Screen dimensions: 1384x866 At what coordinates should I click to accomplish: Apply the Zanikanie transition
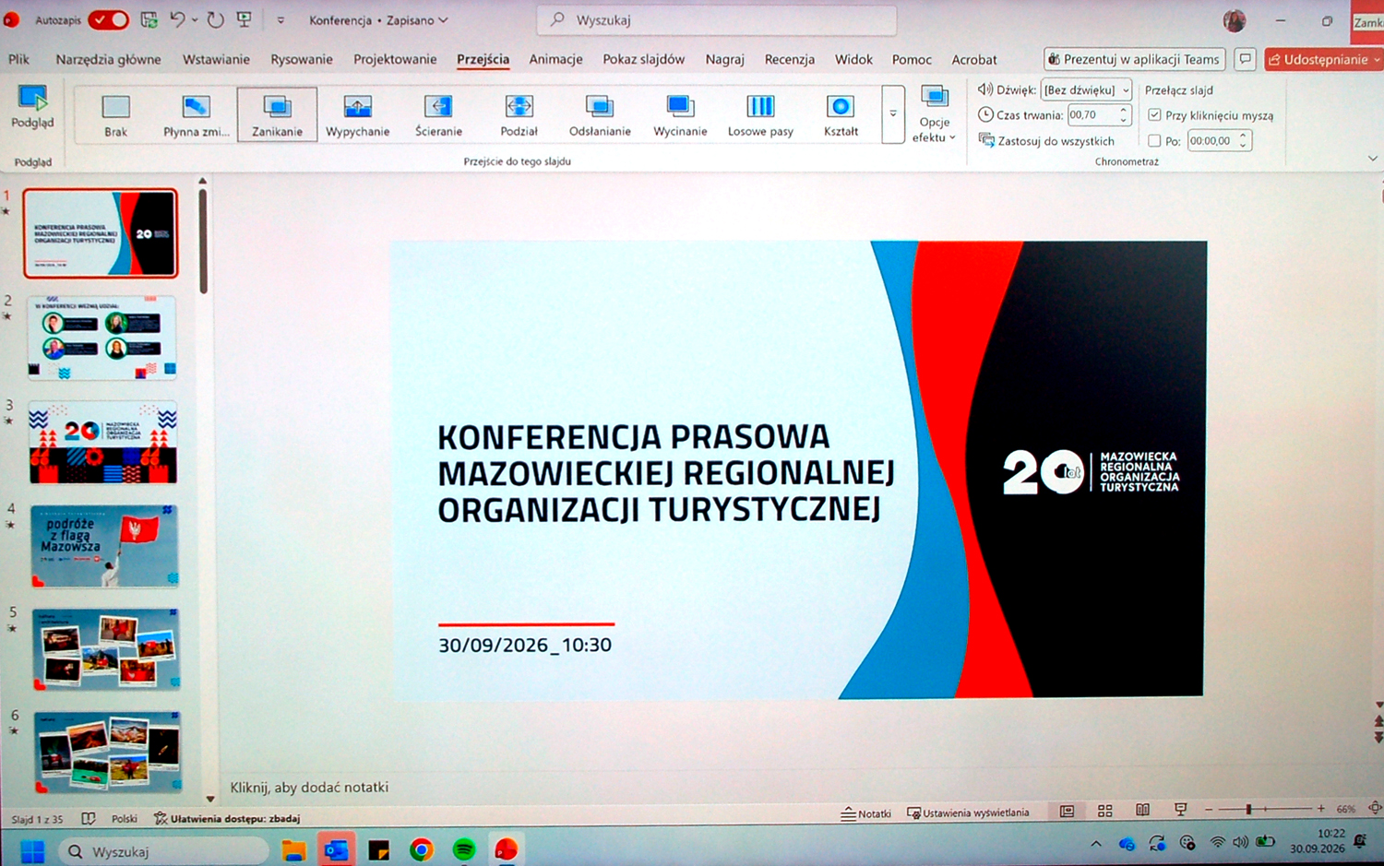[x=277, y=114]
